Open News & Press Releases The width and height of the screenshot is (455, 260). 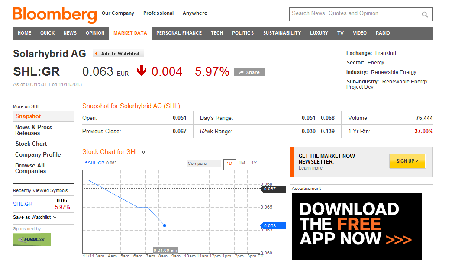[x=34, y=130]
